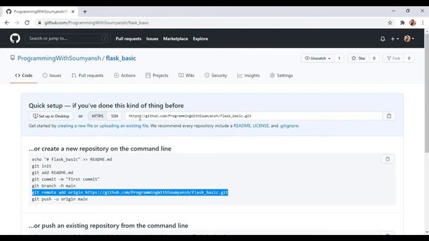
Task: Open the Chrome profile avatar
Action: coord(413,23)
